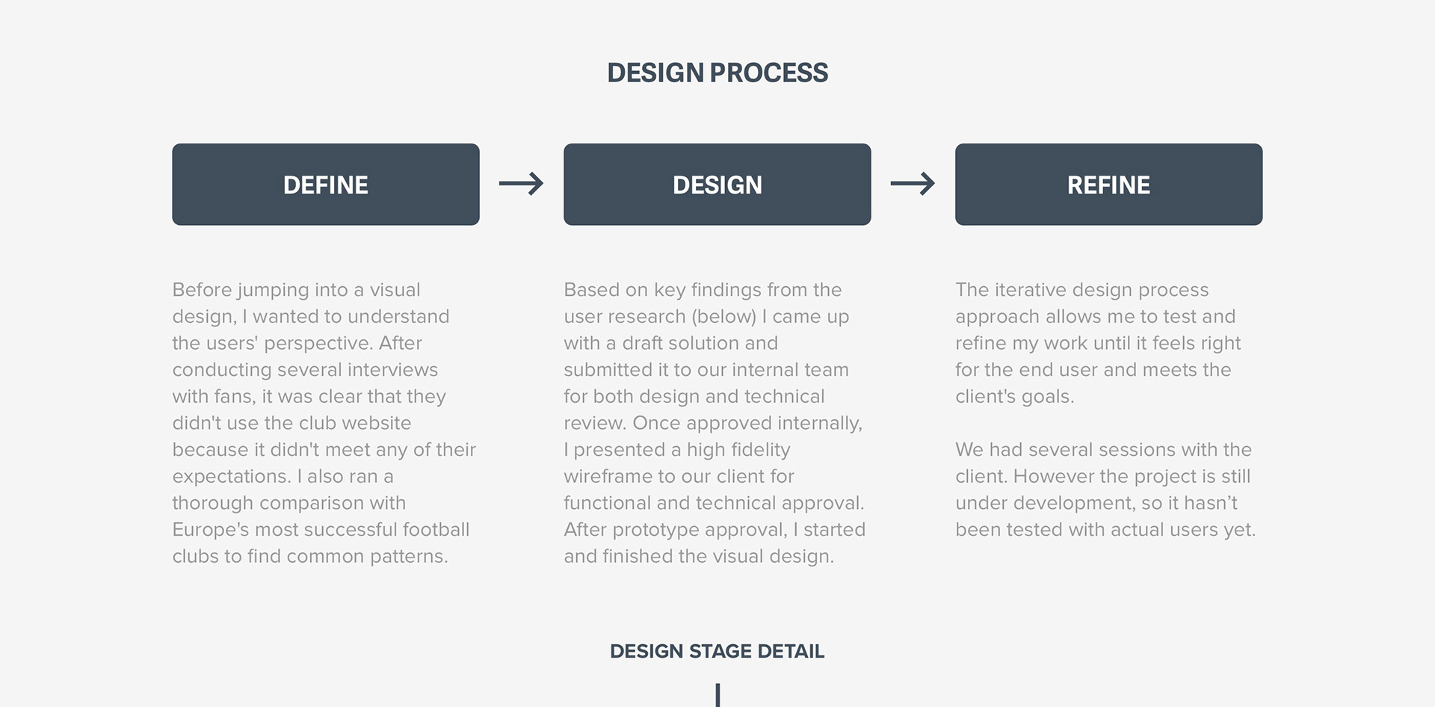Click the DEFINE stage box
1435x707 pixels.
326,185
